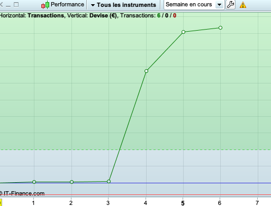Click the Performance candlestick icon

click(x=46, y=5)
